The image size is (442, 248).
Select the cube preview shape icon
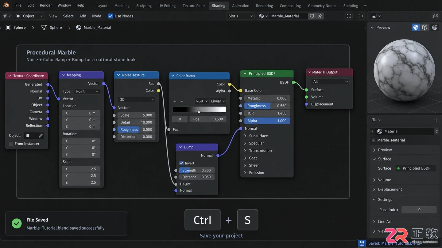[425, 27]
